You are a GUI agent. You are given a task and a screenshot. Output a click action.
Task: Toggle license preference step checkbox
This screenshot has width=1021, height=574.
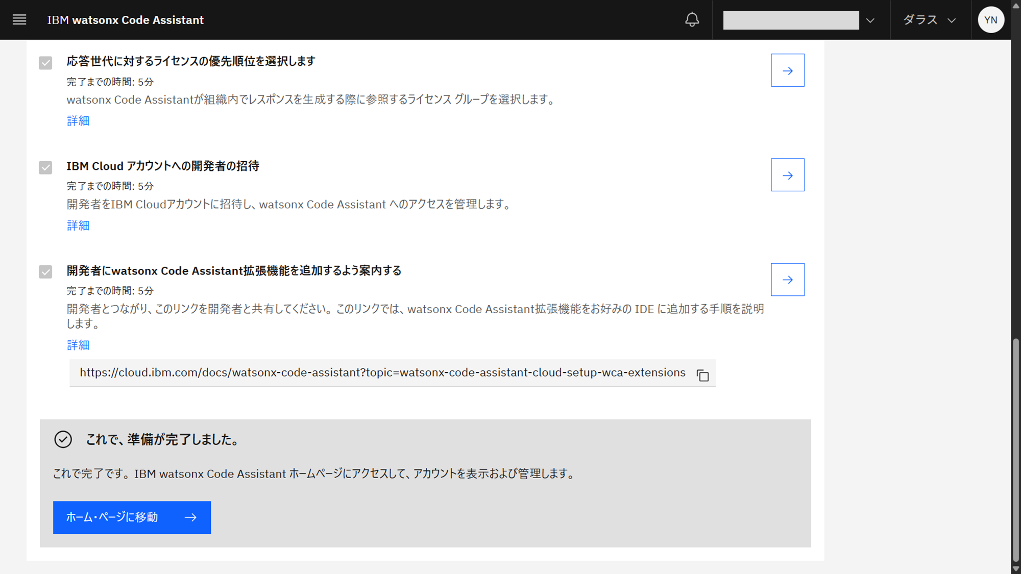tap(45, 63)
